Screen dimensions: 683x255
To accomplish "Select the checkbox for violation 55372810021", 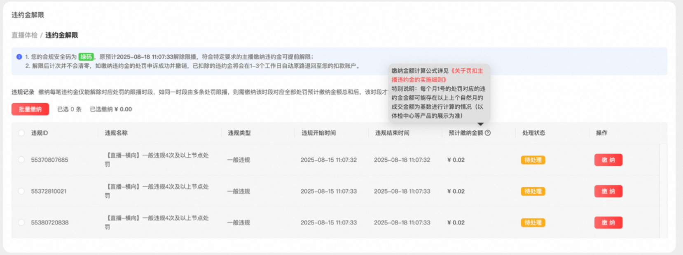I will coord(21,191).
